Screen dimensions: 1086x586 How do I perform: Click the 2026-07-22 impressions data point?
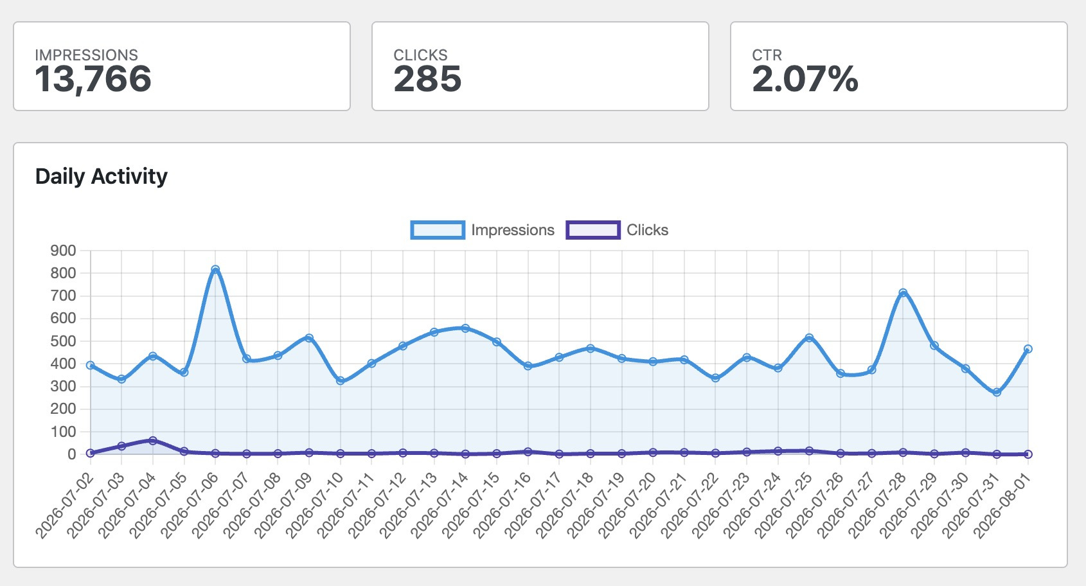click(x=715, y=378)
